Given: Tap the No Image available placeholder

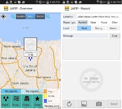Looking at the screenshot, I should 91,80.
